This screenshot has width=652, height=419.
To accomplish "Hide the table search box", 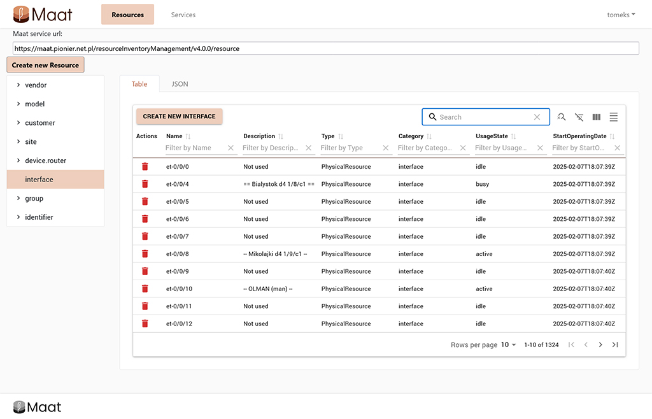I will [x=562, y=117].
